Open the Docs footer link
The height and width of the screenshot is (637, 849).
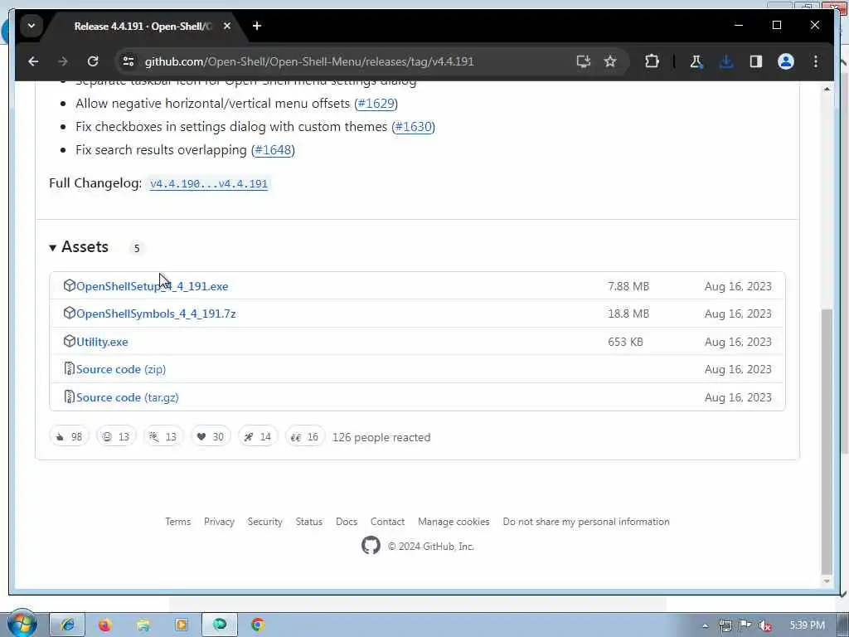pyautogui.click(x=346, y=522)
